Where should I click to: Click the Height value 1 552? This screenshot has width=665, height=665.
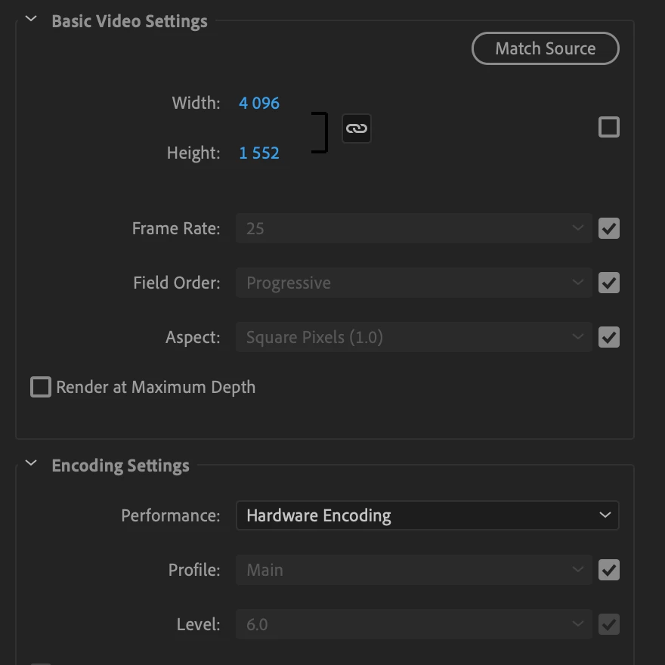pos(259,153)
